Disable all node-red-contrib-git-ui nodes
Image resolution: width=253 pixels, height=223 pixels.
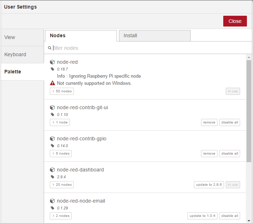point(230,122)
